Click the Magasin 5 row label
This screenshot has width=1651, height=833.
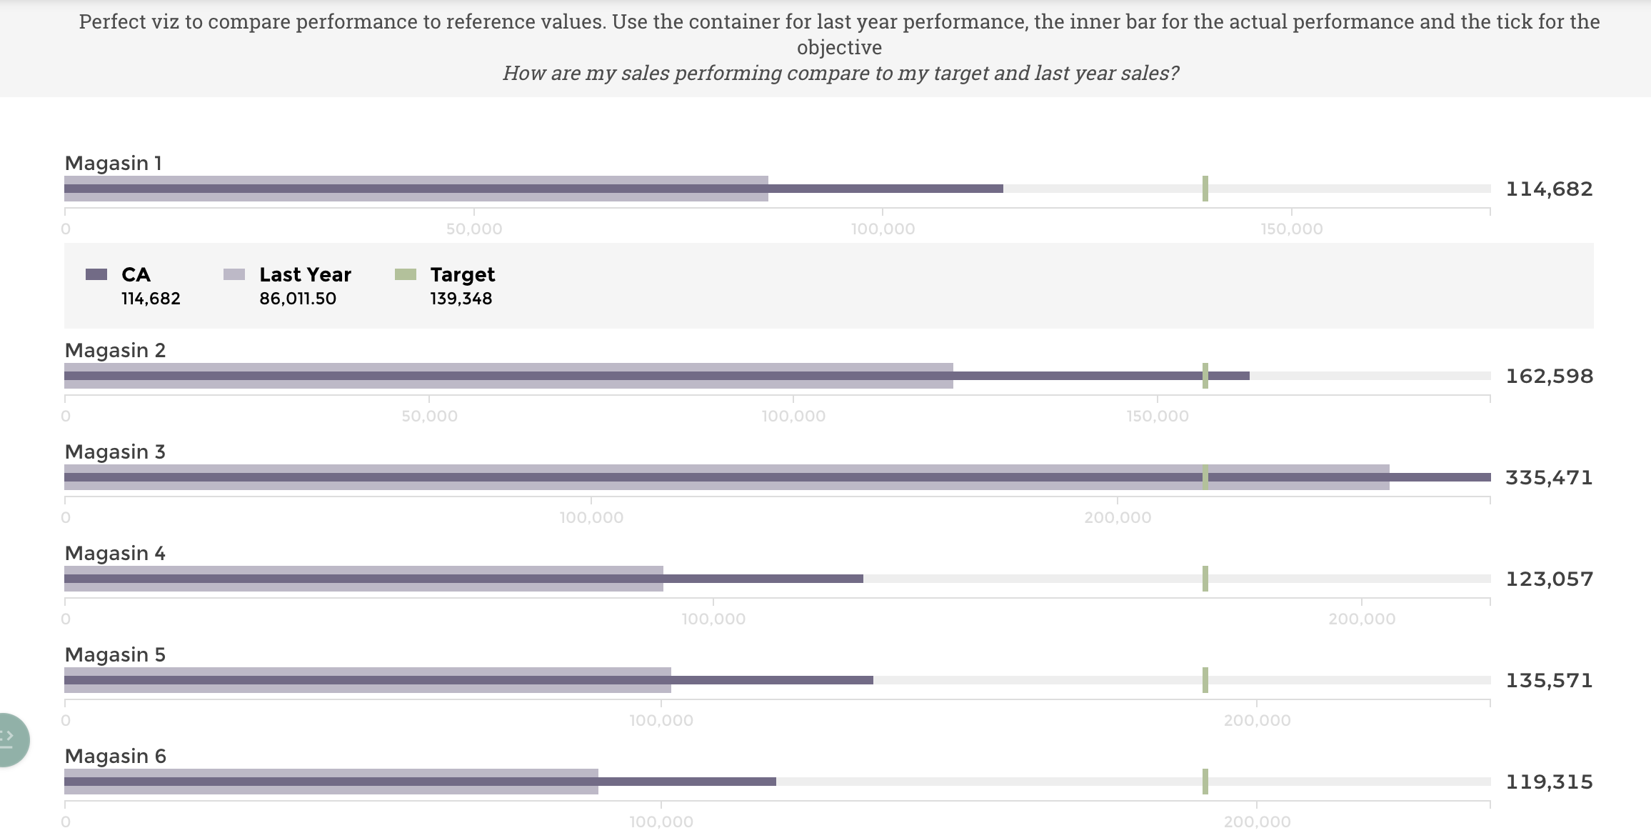[x=115, y=655]
